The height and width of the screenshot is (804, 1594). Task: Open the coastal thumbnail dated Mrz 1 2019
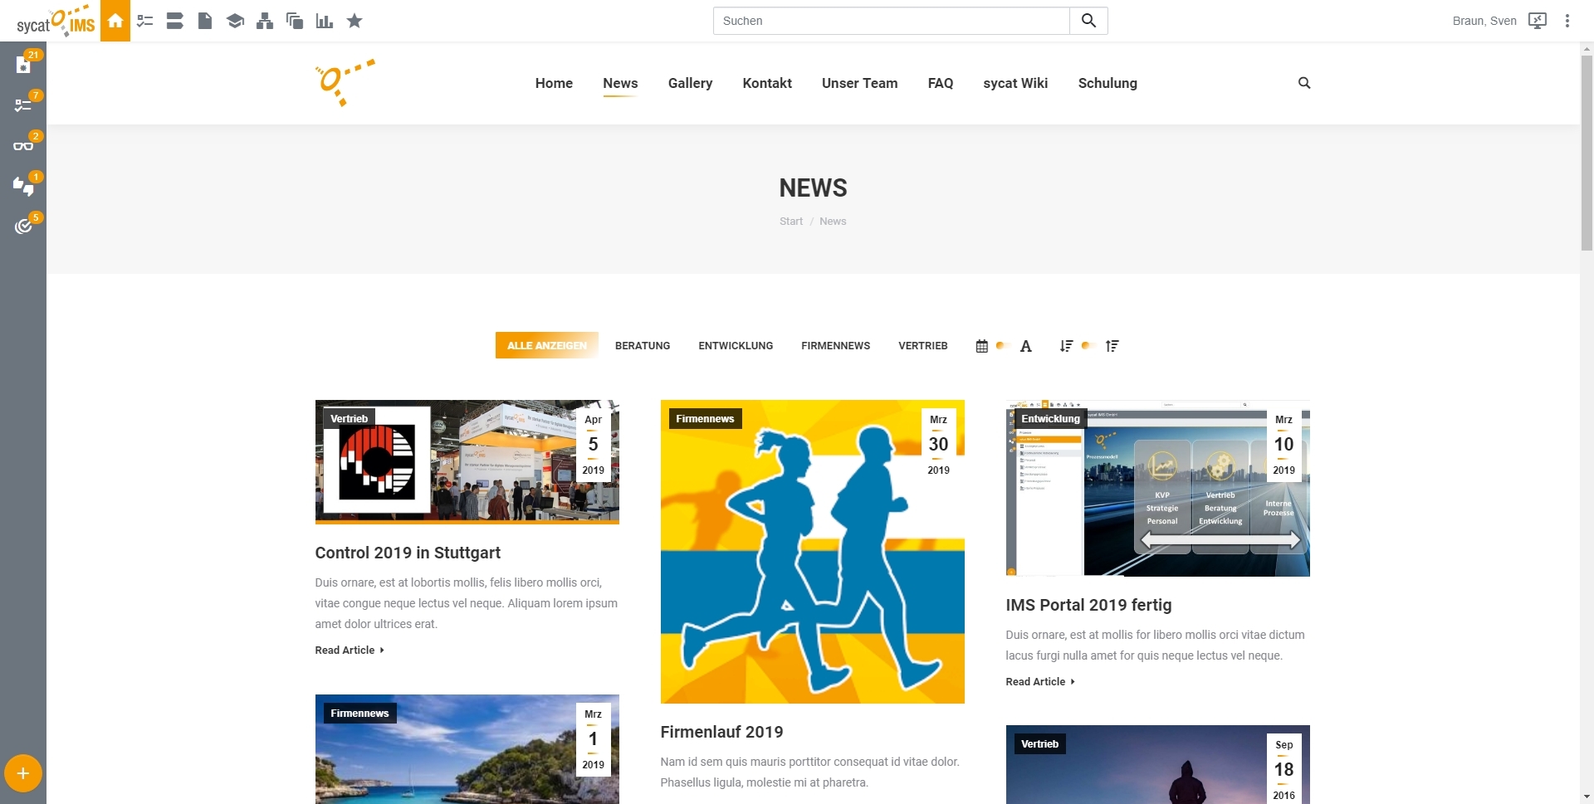point(467,749)
